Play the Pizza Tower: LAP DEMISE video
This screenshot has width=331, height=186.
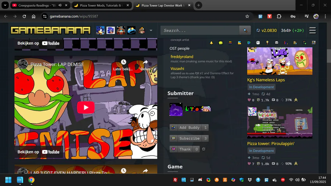[x=86, y=107]
